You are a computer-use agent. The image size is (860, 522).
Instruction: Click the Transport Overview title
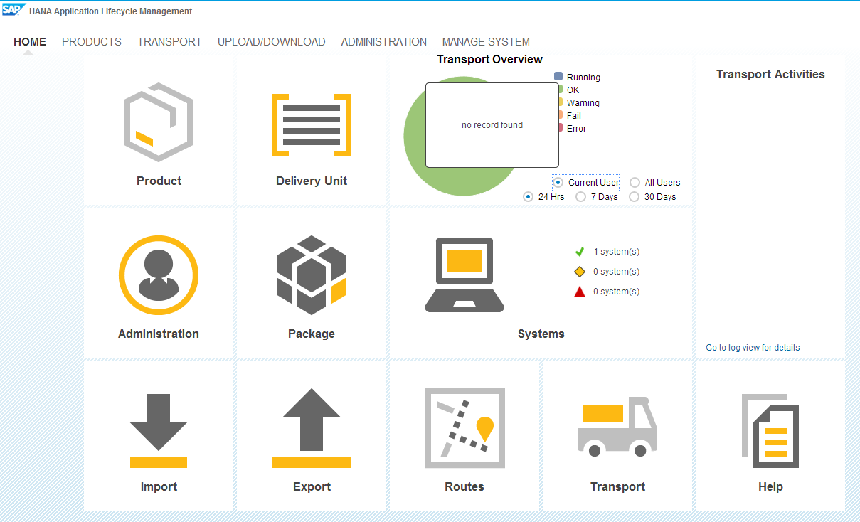click(x=489, y=60)
